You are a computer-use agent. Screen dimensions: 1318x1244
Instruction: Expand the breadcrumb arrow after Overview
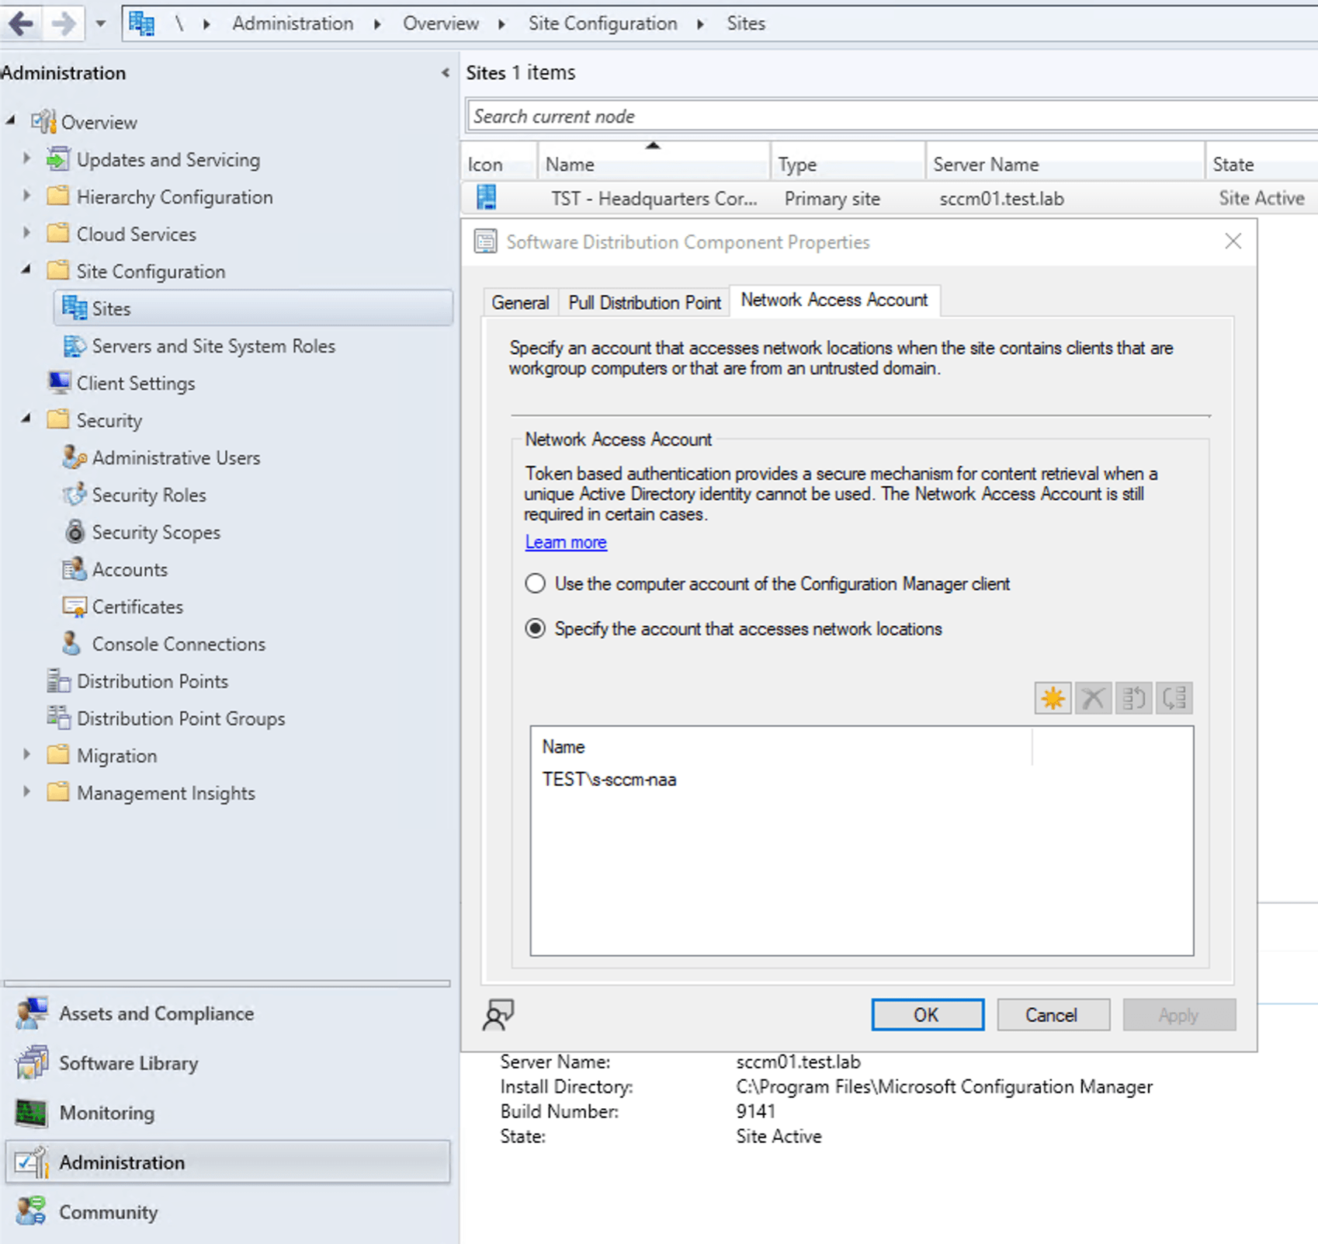coord(501,24)
